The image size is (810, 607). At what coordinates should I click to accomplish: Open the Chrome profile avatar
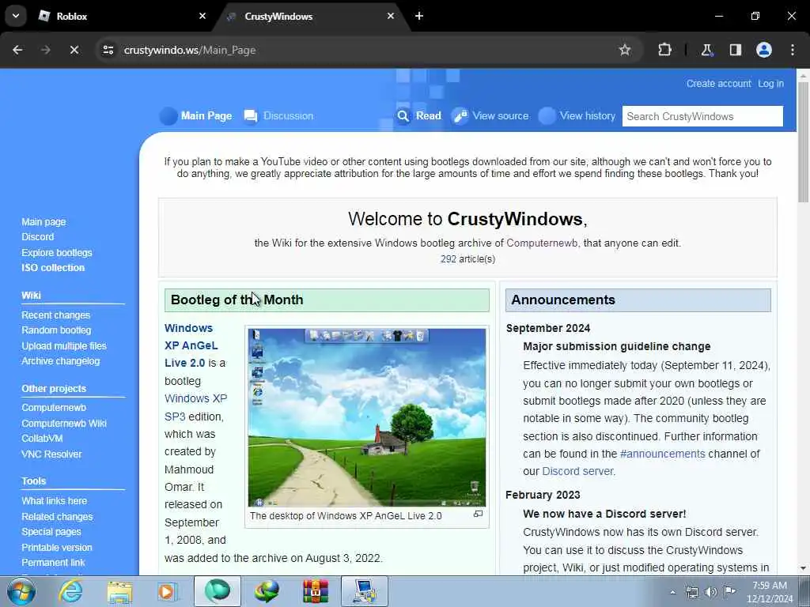(763, 50)
